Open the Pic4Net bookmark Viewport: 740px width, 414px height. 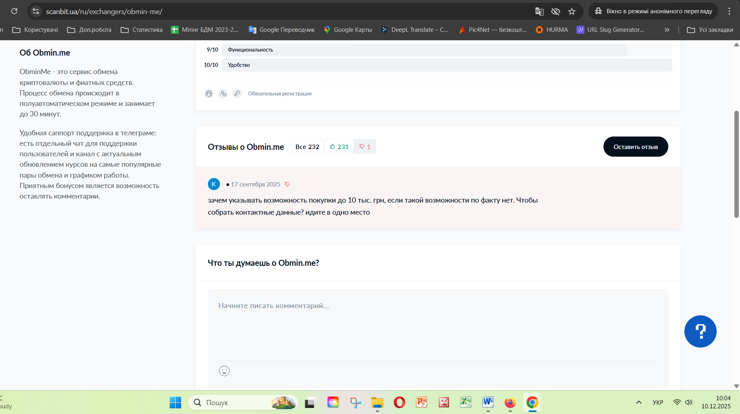[x=493, y=30]
